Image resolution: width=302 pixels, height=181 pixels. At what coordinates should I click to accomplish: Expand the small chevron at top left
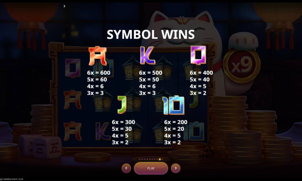pos(64,6)
